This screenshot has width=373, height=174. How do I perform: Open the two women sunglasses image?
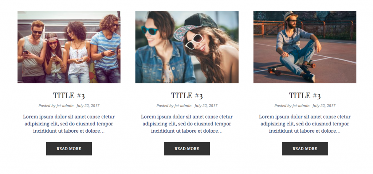(x=187, y=47)
